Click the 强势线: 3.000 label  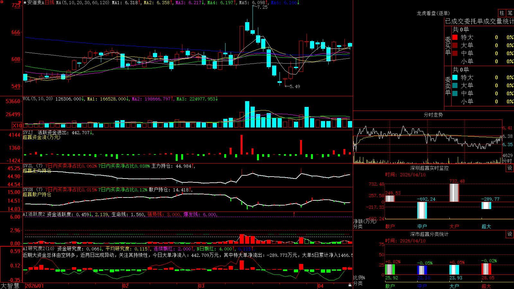[x=164, y=215]
